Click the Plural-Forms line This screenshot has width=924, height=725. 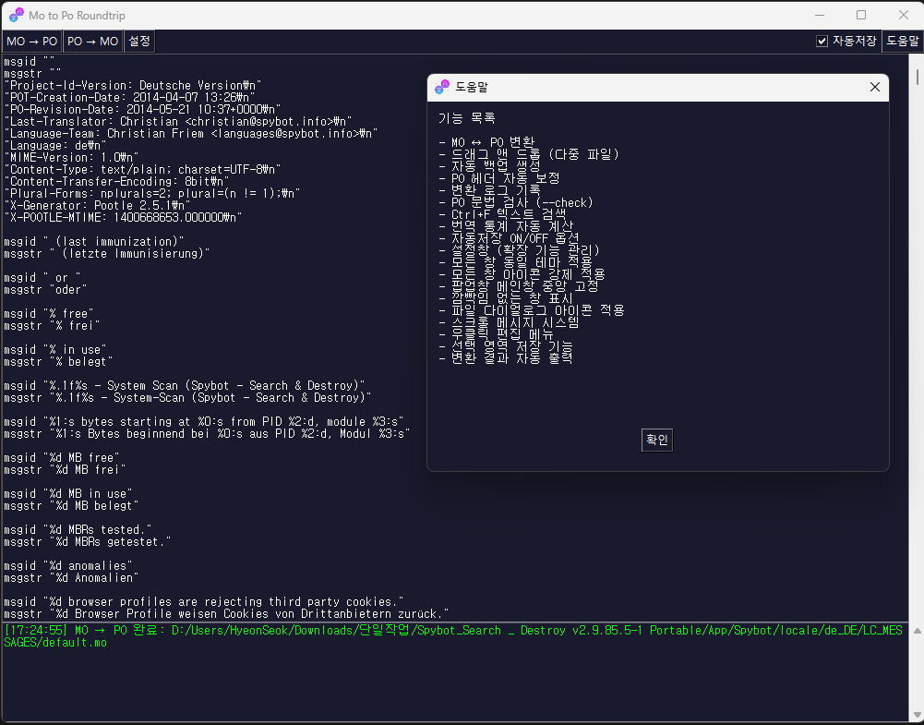(x=152, y=193)
